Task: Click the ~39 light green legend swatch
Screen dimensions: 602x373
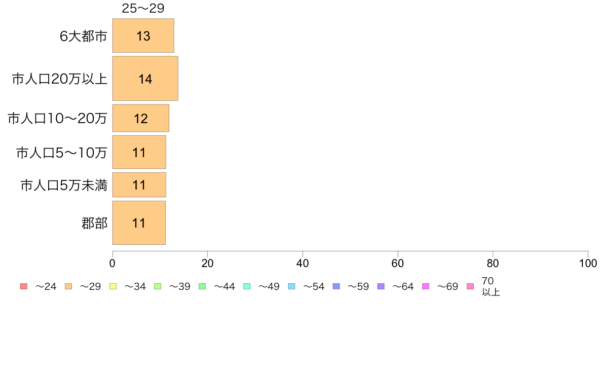Action: click(x=158, y=286)
